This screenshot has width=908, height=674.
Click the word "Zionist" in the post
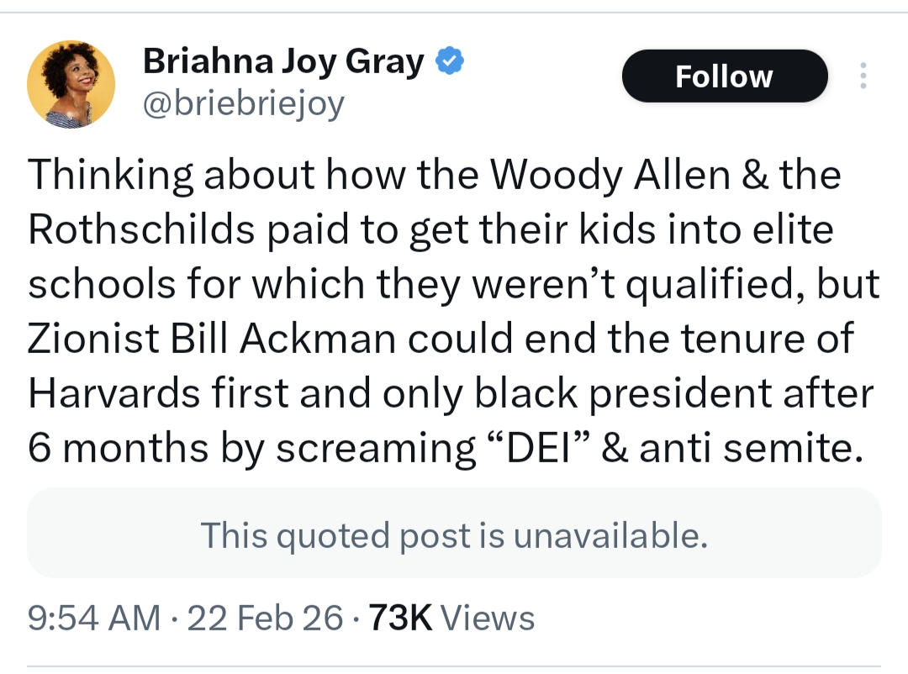click(x=94, y=340)
